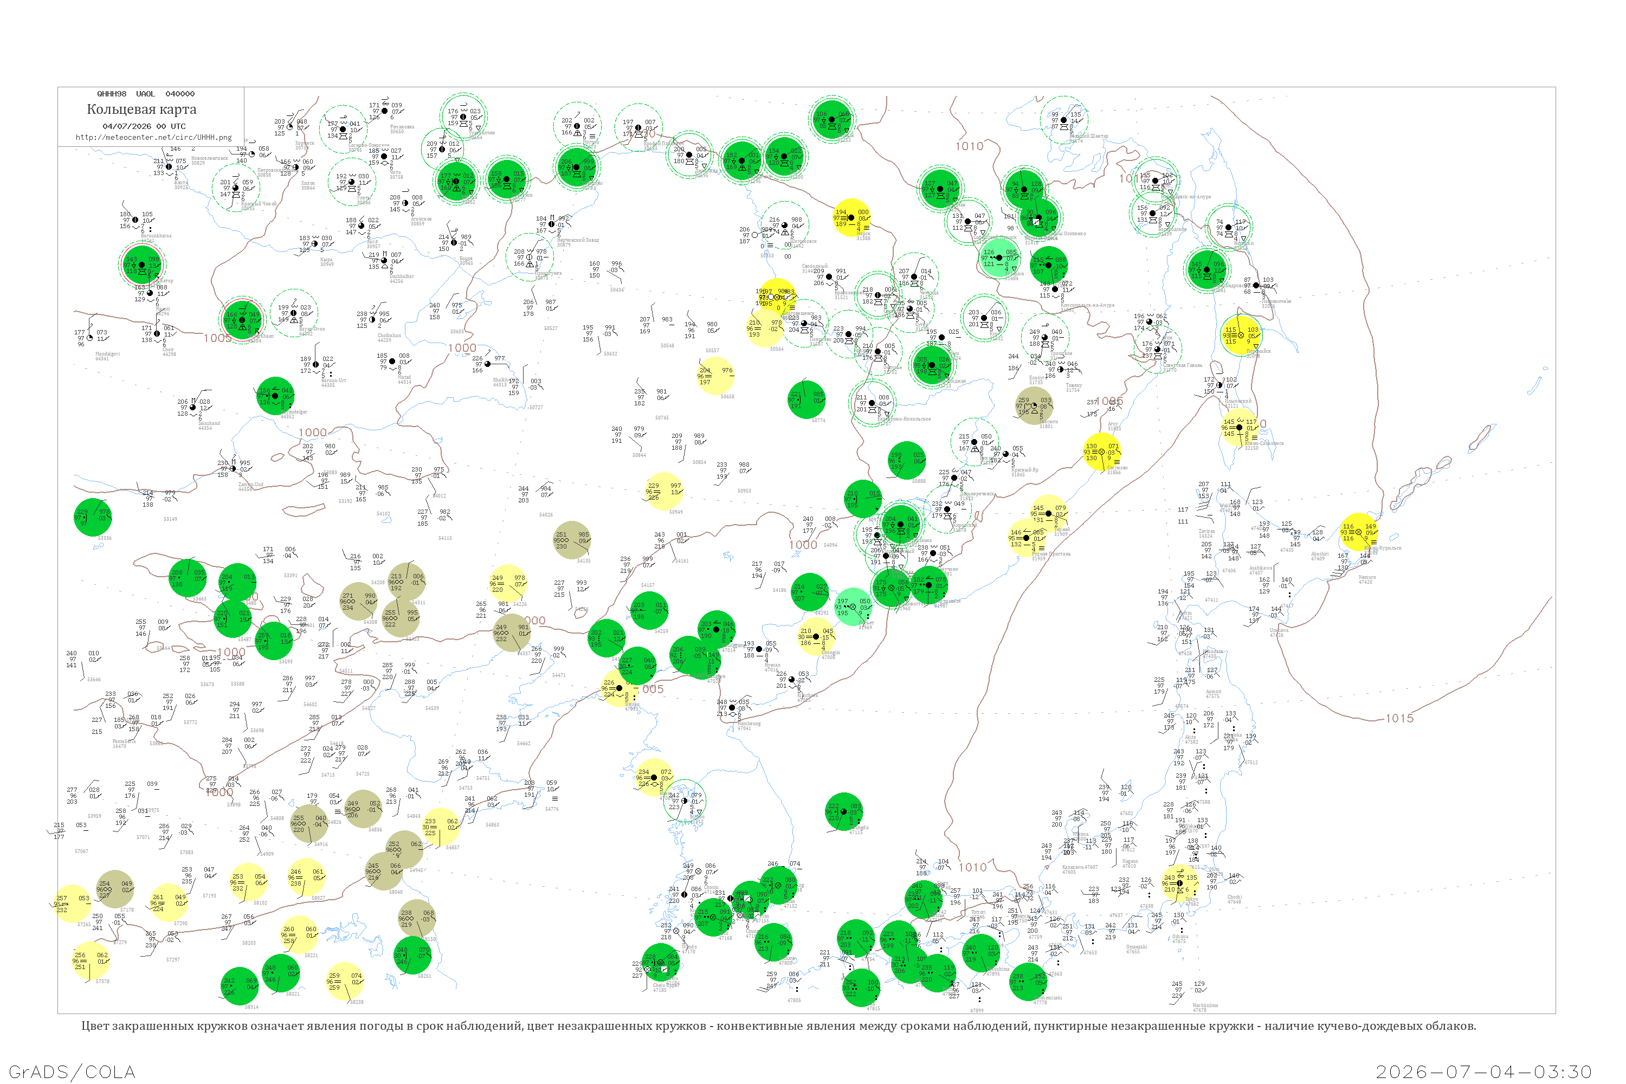Select station name "Романовка"

[x=402, y=127]
